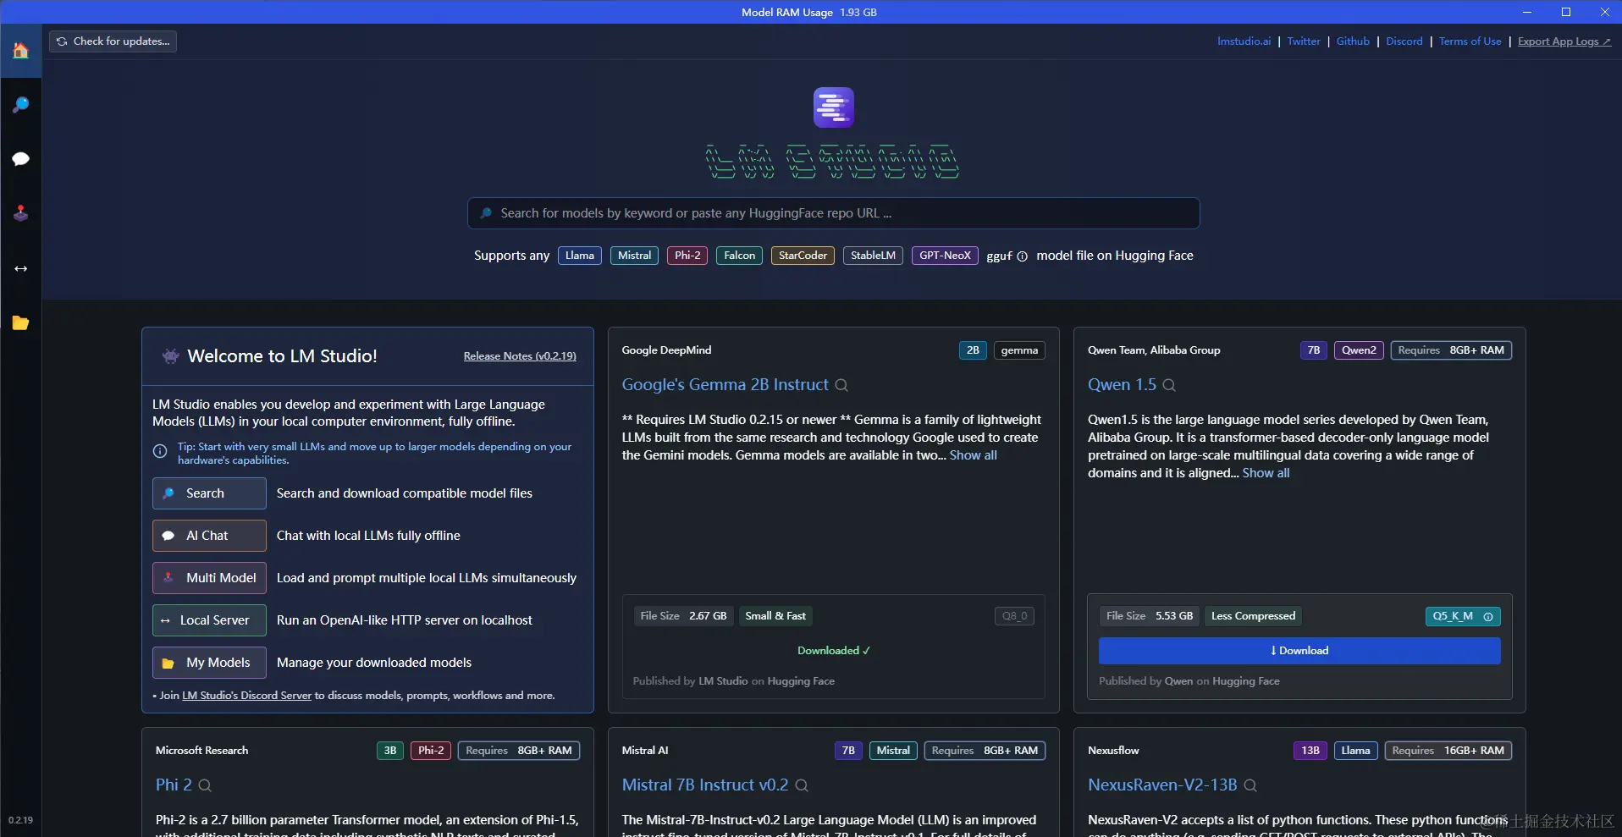
Task: Open the Local Server arrows icon in sidebar
Action: (20, 268)
